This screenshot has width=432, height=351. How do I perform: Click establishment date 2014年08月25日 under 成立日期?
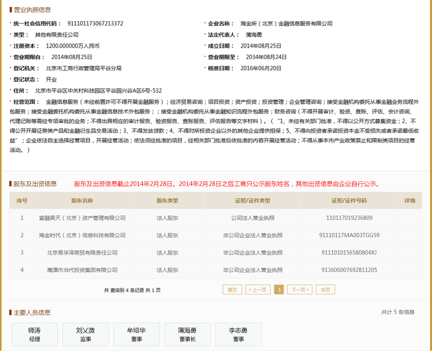261,46
